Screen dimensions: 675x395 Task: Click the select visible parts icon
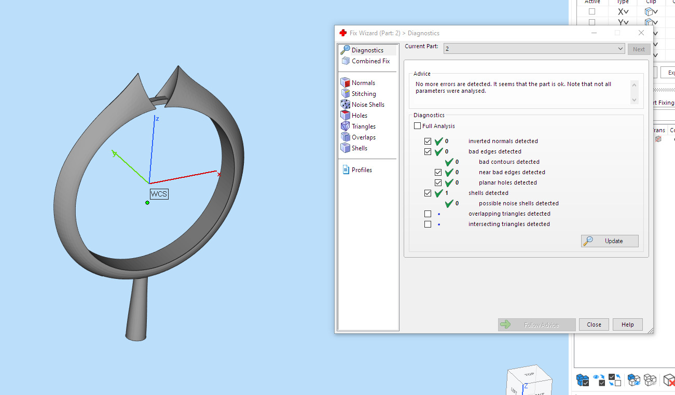[x=599, y=380]
